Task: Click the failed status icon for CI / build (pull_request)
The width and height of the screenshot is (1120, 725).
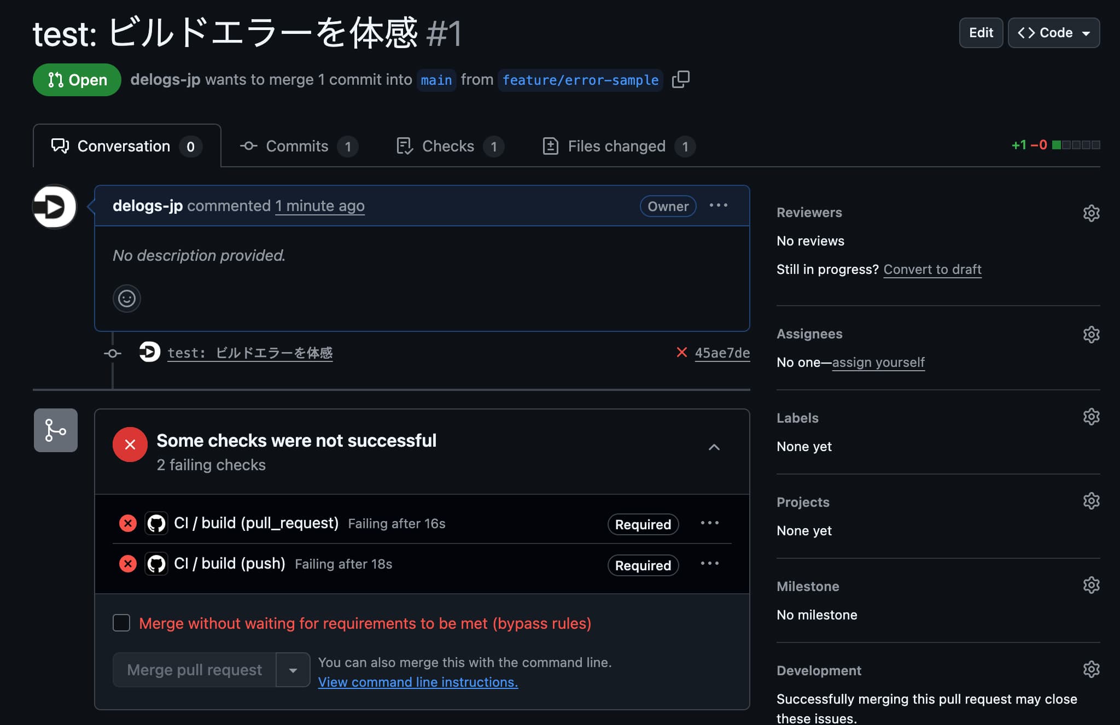Action: click(x=128, y=523)
